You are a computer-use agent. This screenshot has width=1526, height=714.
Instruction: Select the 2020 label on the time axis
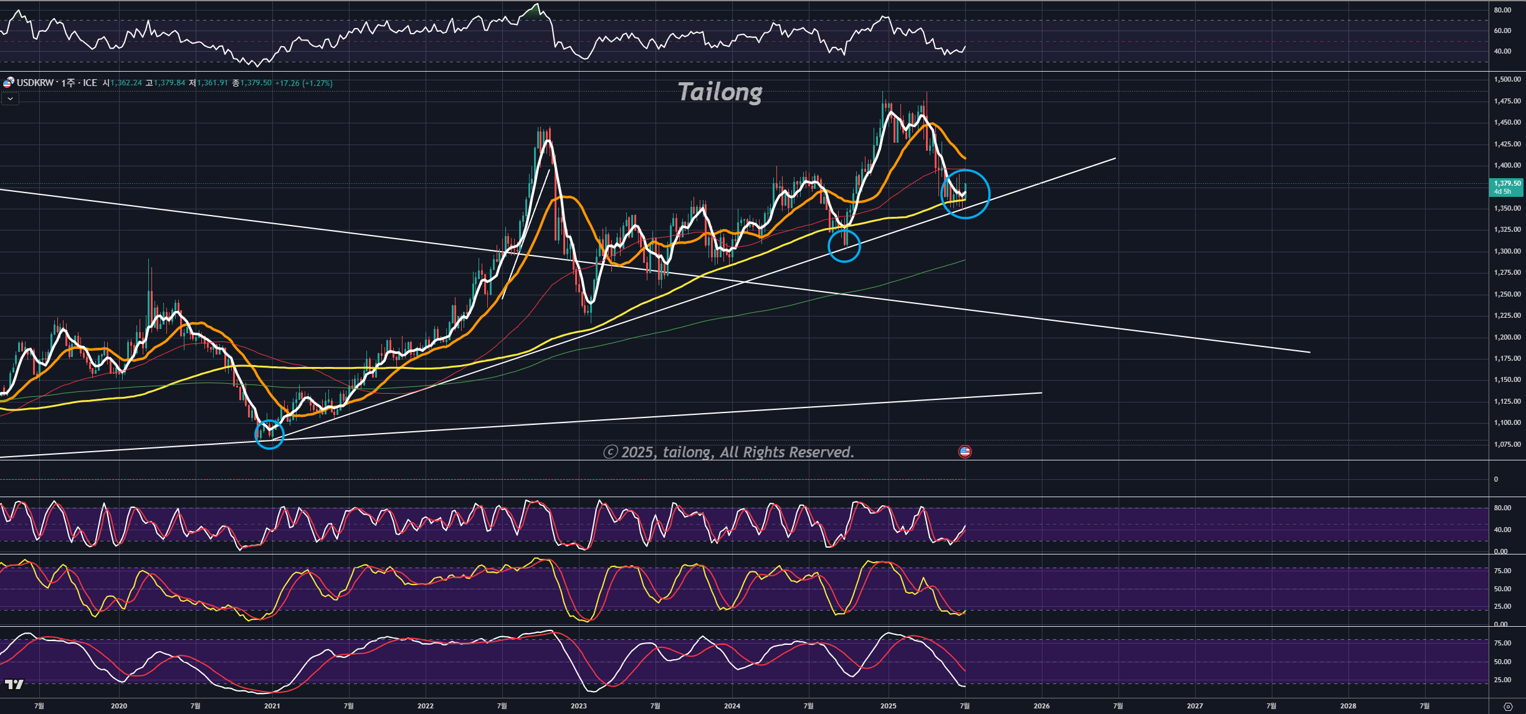[x=118, y=706]
